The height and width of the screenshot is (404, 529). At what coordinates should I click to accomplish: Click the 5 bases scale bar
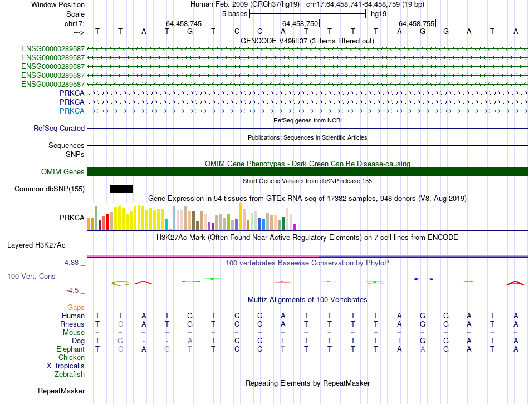pyautogui.click(x=308, y=14)
